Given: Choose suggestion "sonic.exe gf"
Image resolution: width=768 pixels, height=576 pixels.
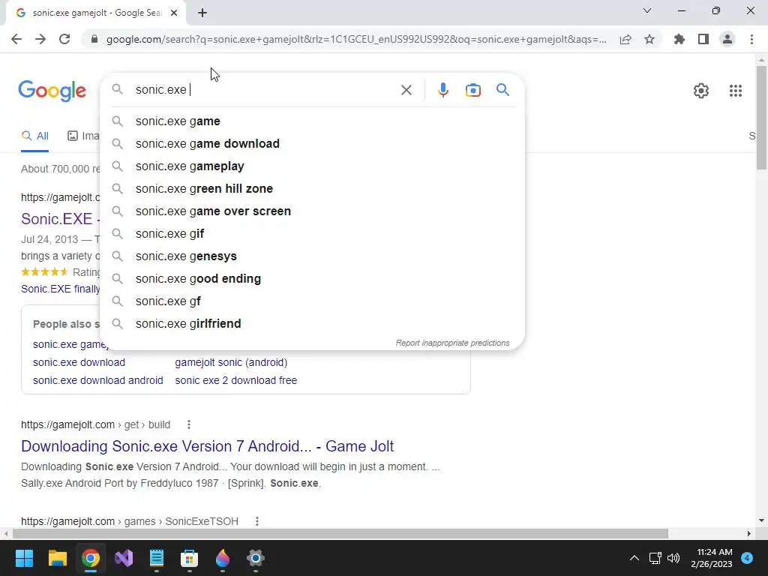Looking at the screenshot, I should [312, 301].
